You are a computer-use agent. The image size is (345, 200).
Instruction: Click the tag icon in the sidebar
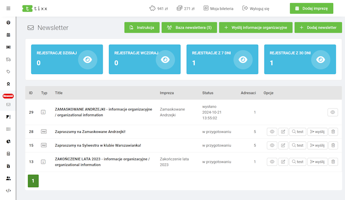click(8, 72)
